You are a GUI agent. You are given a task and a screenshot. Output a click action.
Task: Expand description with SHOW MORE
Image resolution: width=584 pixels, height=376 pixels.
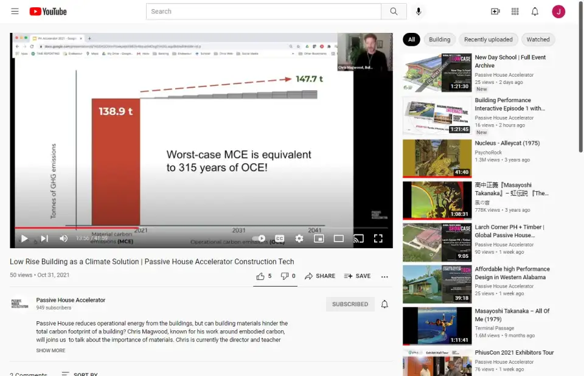click(x=50, y=350)
